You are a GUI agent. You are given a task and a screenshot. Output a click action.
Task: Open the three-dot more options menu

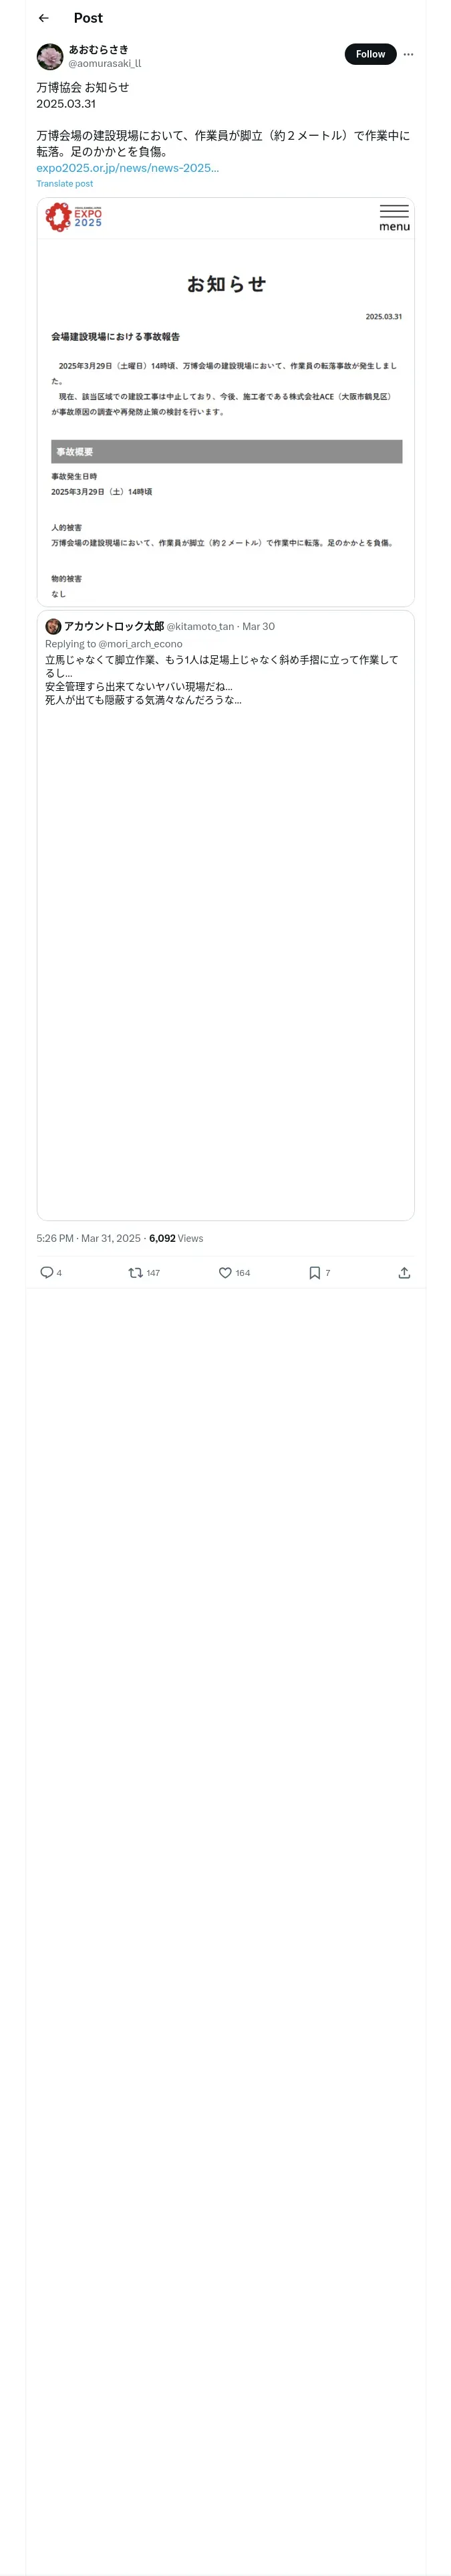pos(408,54)
